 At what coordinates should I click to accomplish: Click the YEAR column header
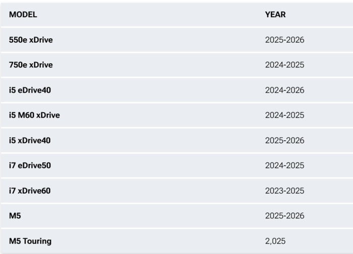coord(275,15)
